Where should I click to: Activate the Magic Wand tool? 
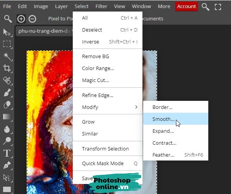click(7, 56)
